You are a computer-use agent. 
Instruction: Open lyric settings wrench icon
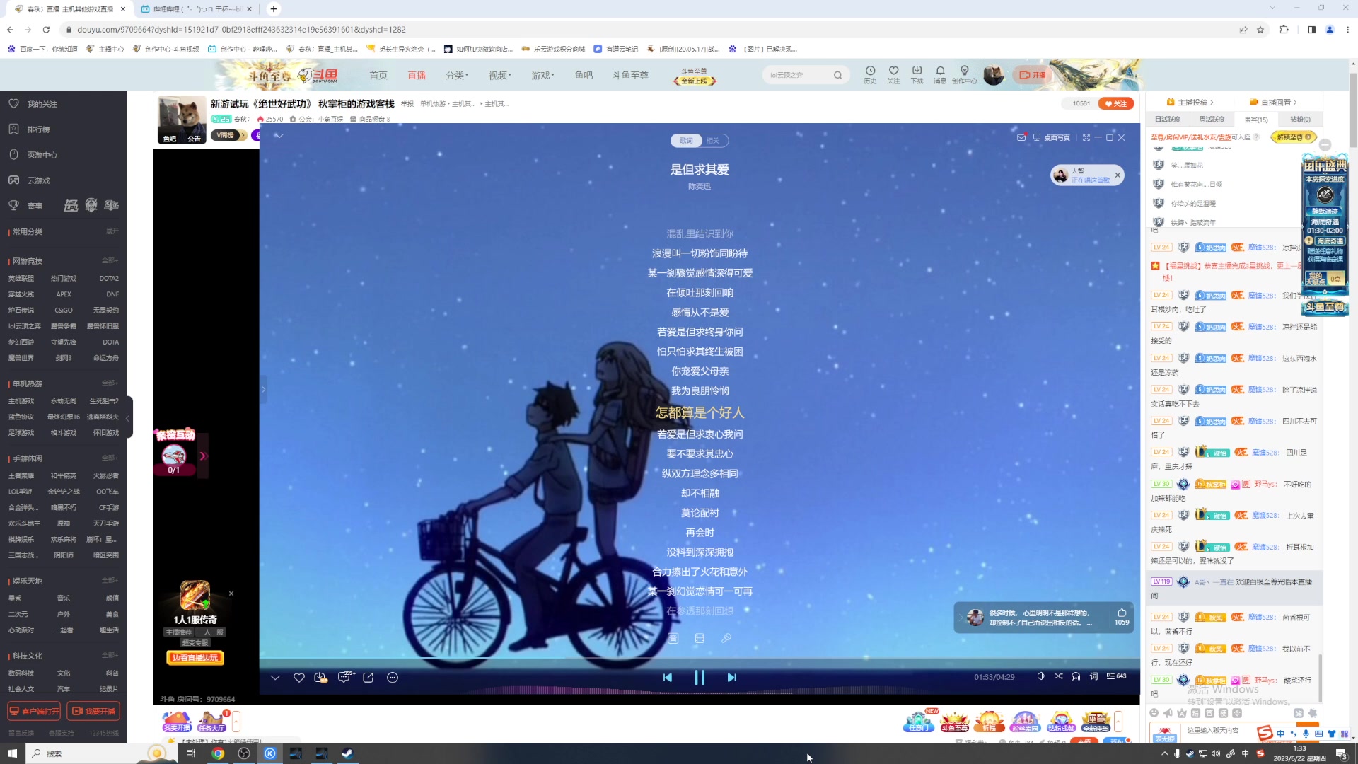click(726, 638)
